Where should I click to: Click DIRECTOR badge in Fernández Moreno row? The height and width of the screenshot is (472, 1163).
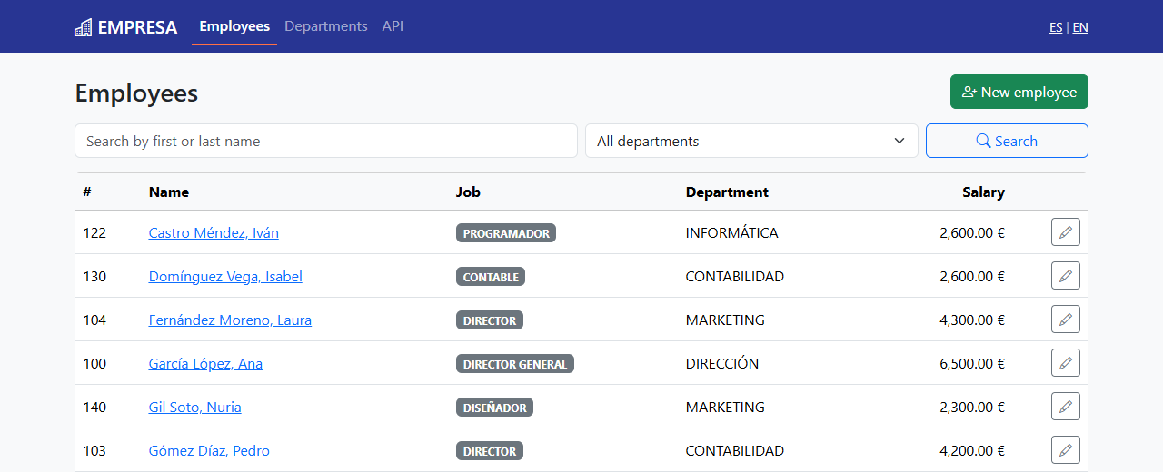(490, 320)
